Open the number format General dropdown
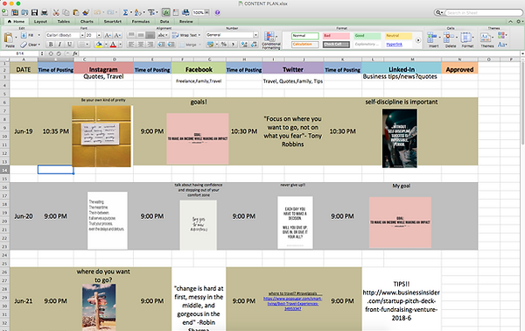 (x=255, y=35)
